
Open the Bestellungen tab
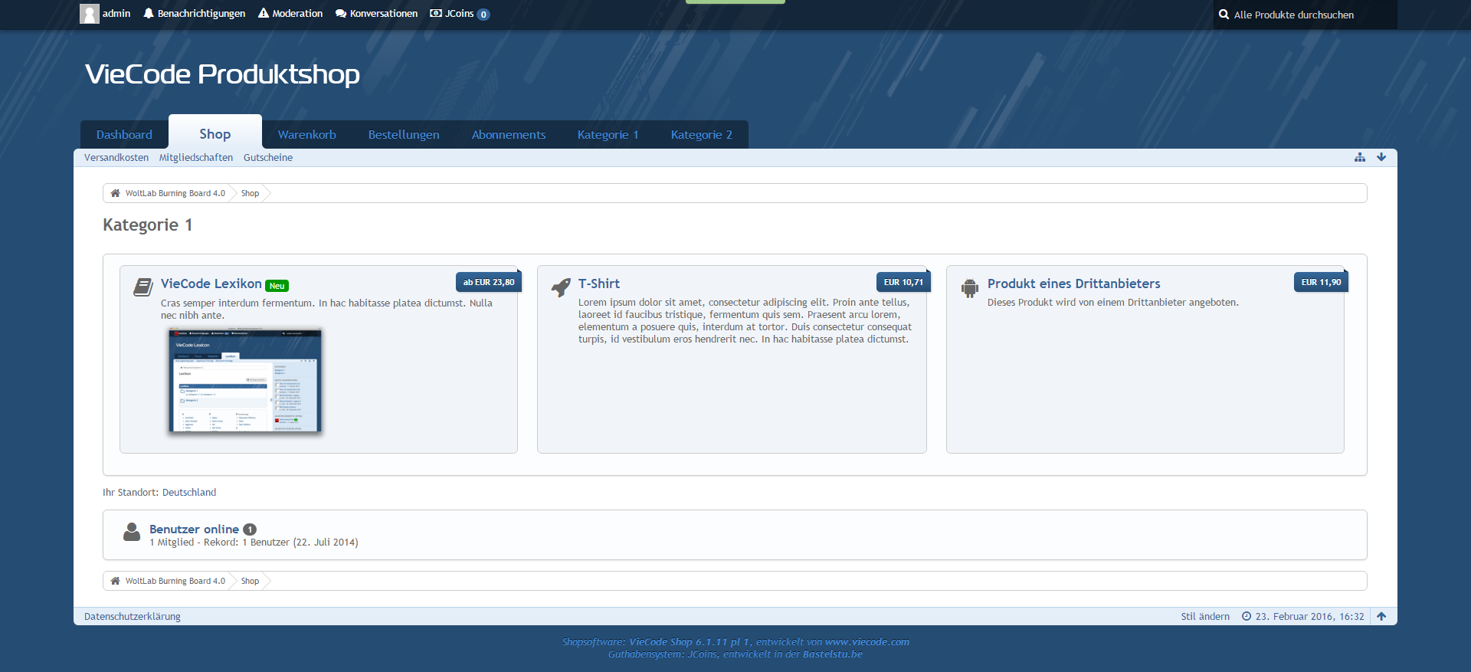pos(404,135)
